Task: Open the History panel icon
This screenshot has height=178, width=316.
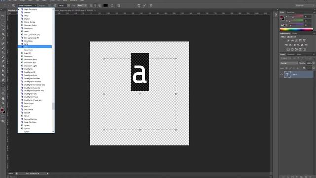Action: [x=276, y=15]
